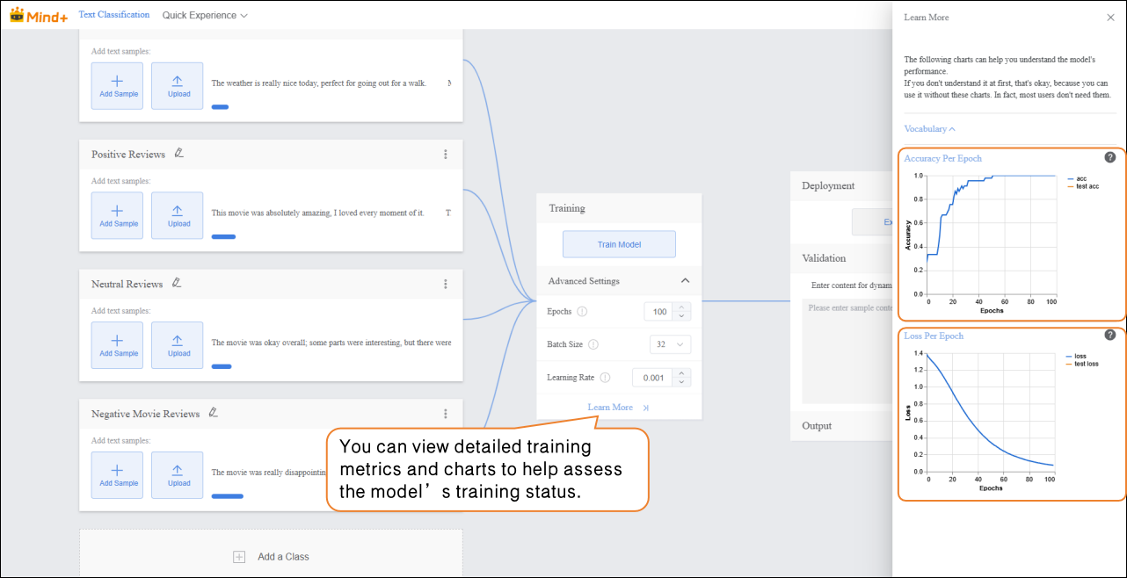Expand the Quick Experience menu
1127x578 pixels.
[x=205, y=15]
